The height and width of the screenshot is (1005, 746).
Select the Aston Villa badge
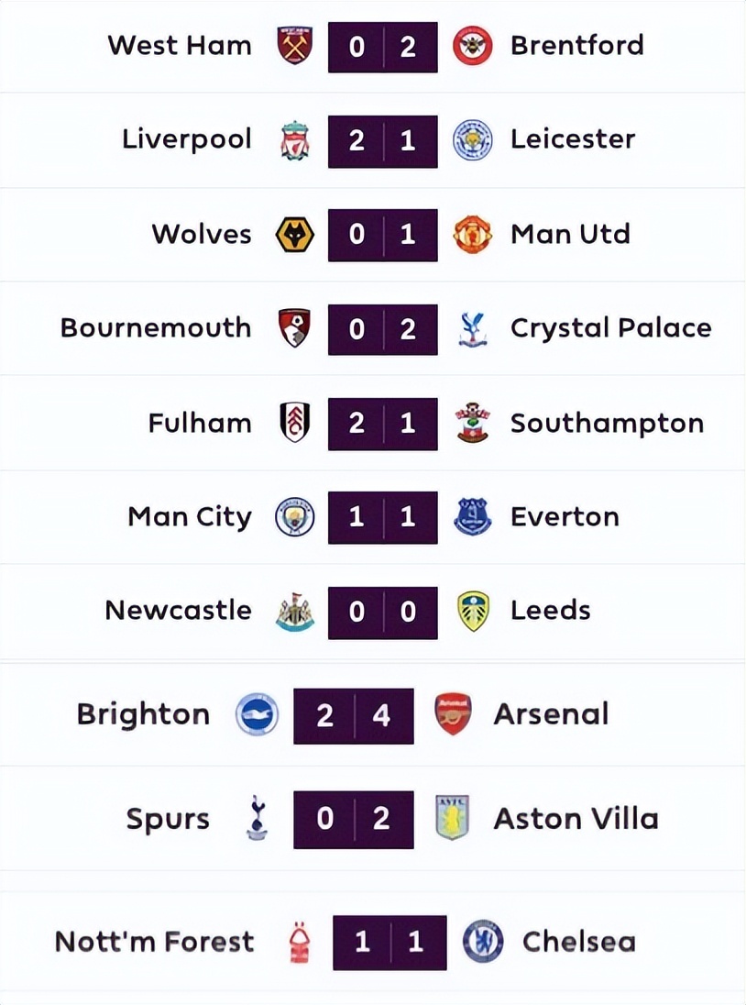(453, 819)
